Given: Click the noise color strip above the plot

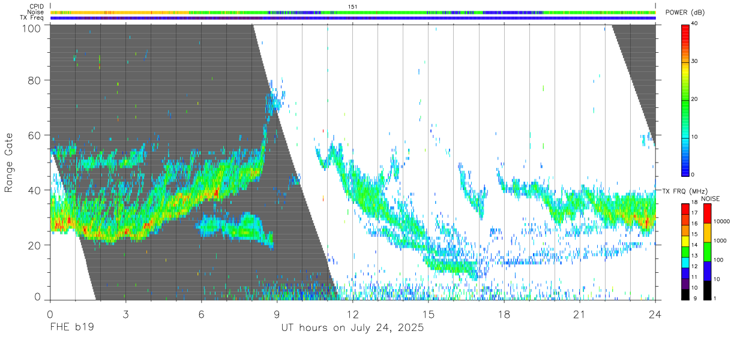Looking at the screenshot, I should tap(353, 12).
